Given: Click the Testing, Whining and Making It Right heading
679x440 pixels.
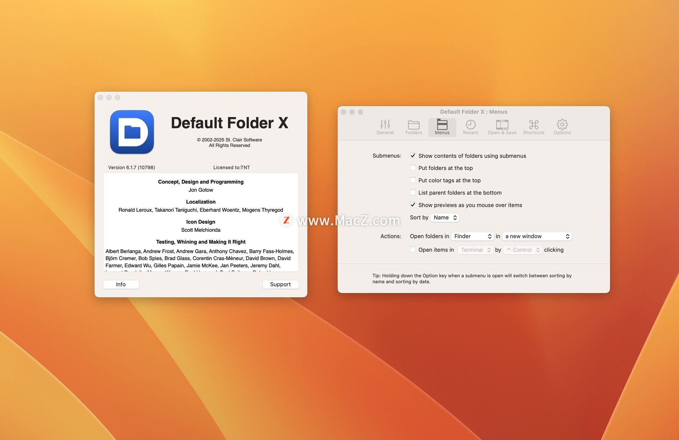Looking at the screenshot, I should point(201,242).
